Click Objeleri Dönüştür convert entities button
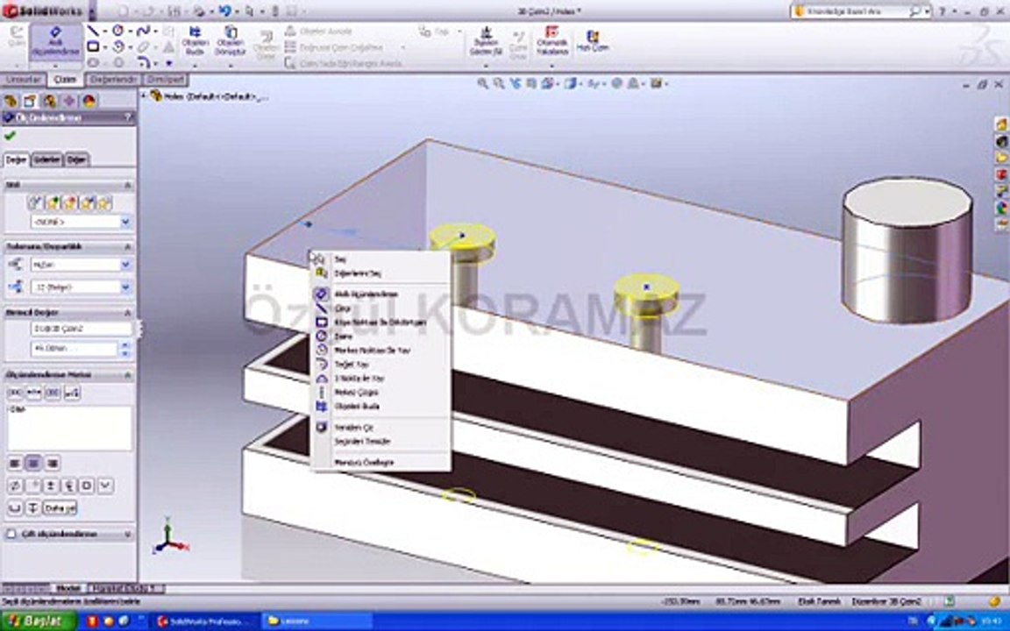Screen dimensions: 1010x631 [x=230, y=40]
